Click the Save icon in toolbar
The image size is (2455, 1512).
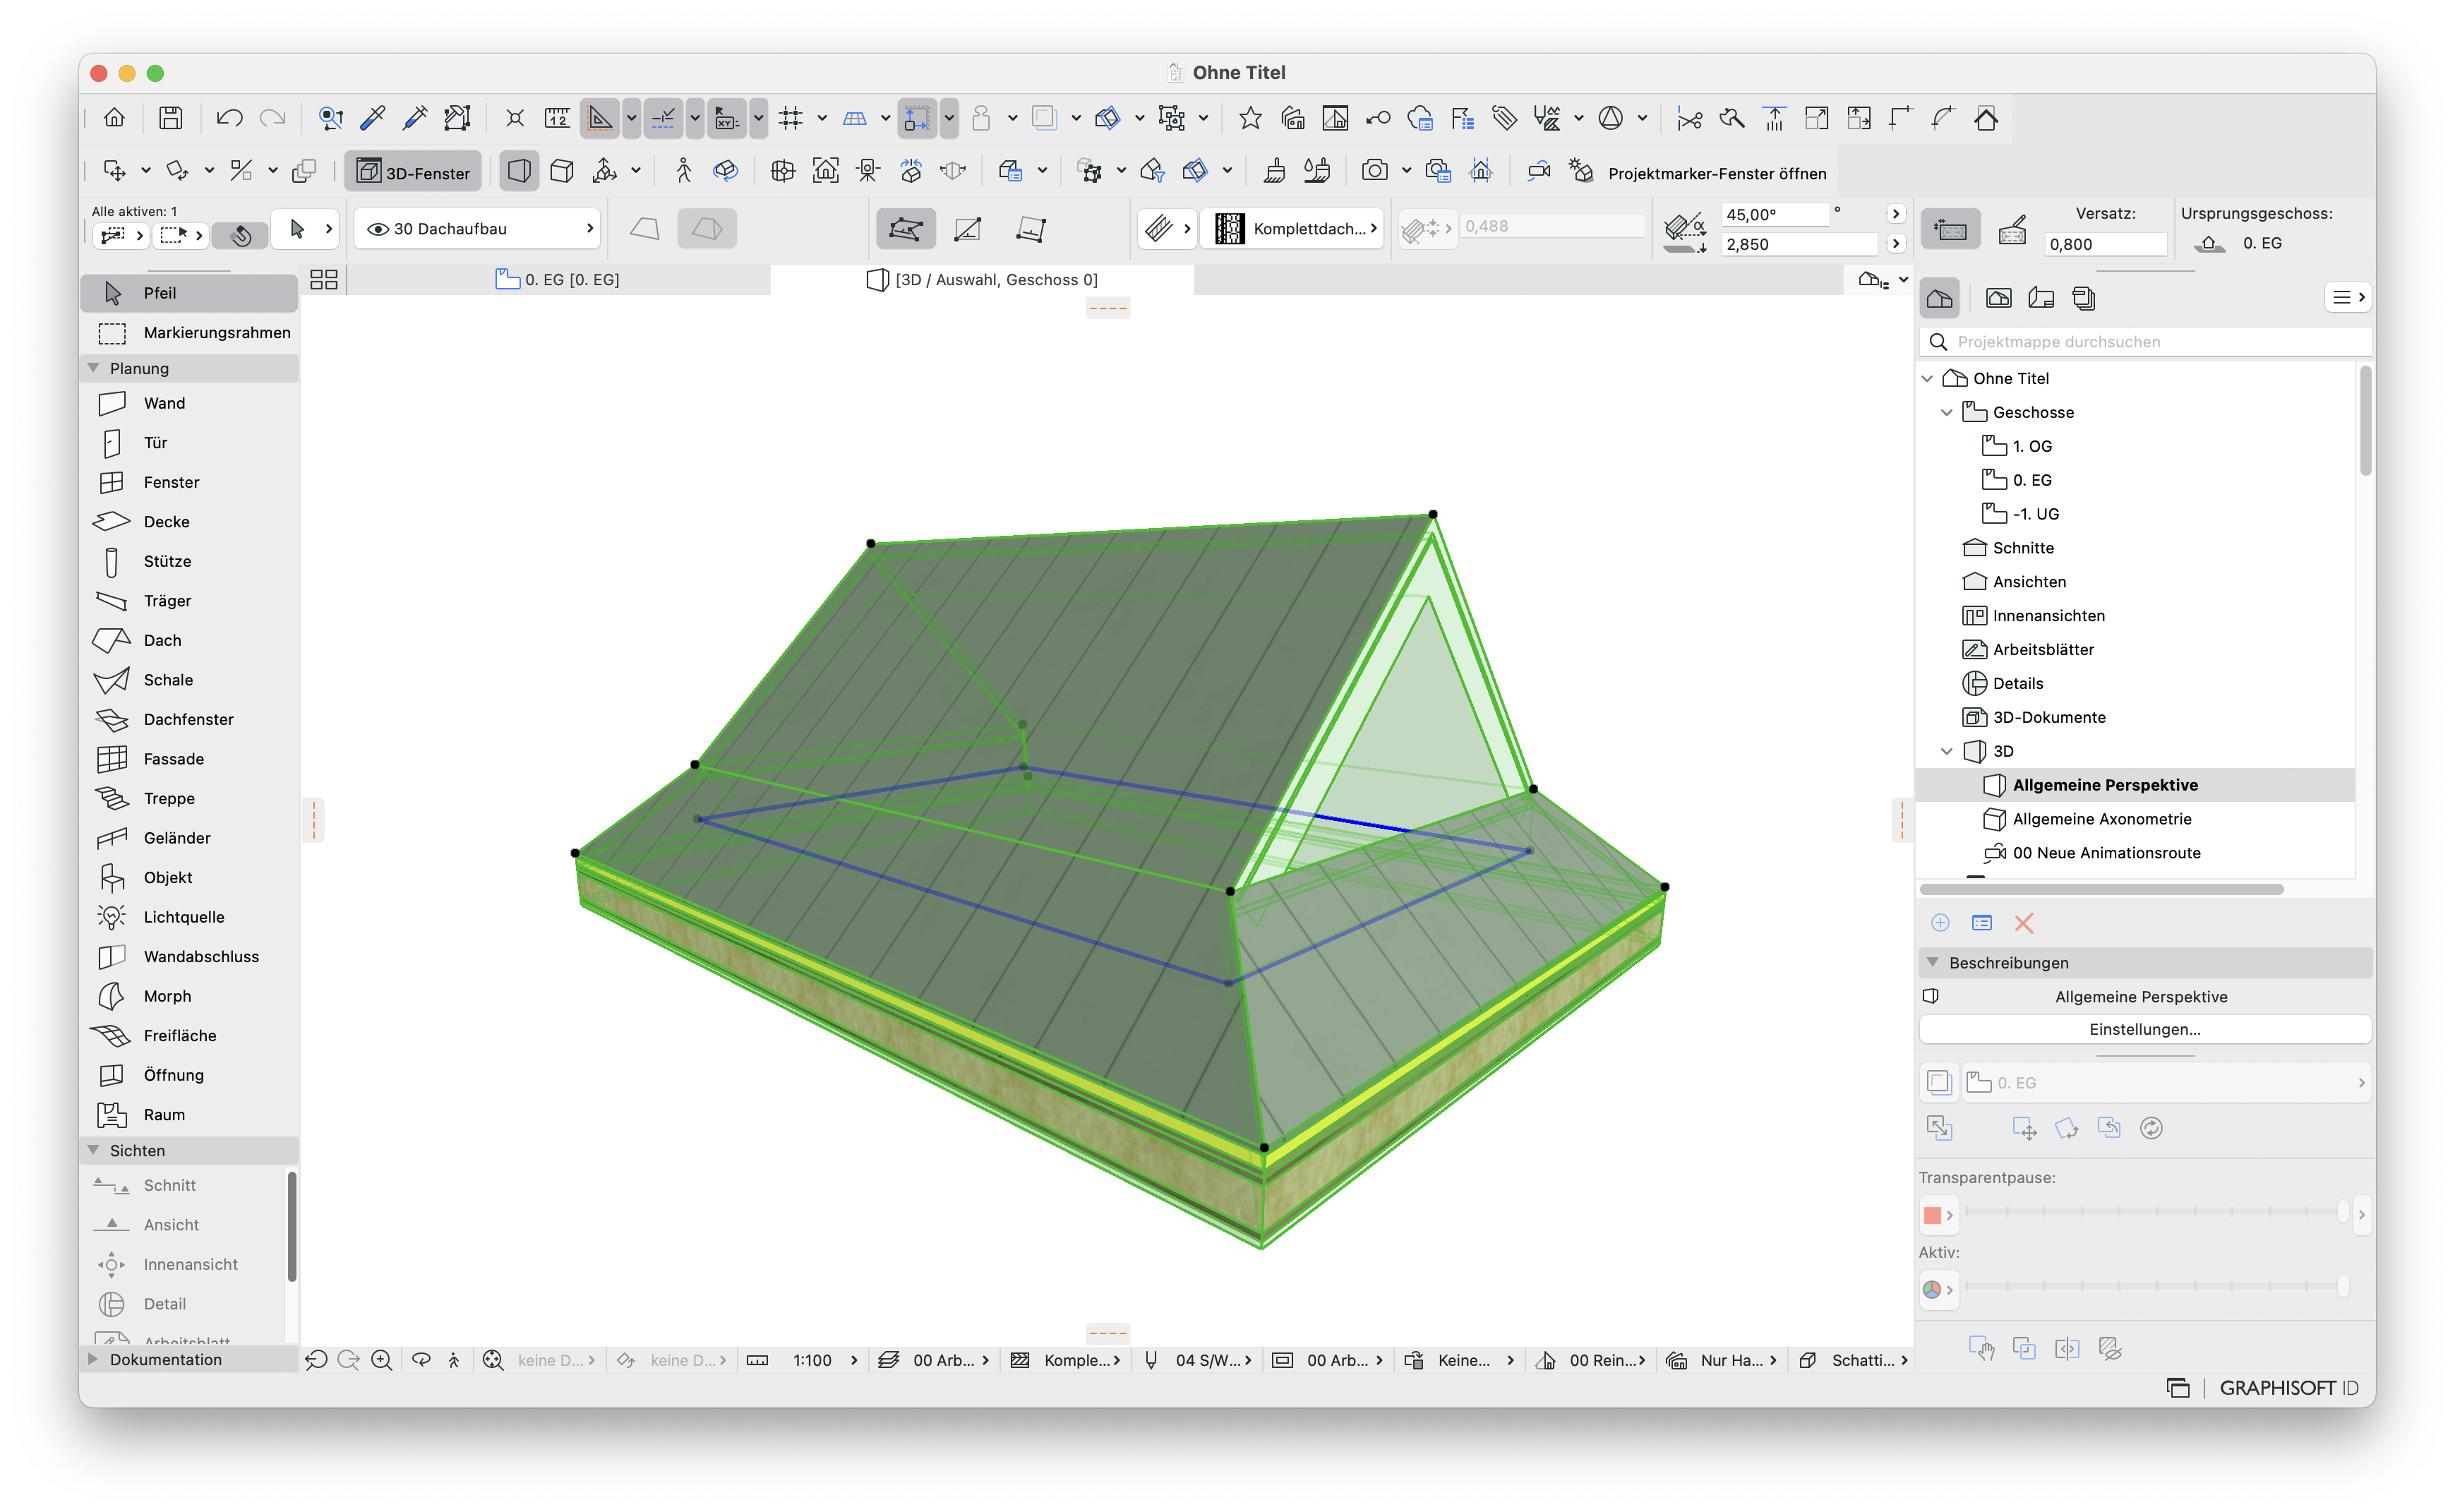pyautogui.click(x=171, y=118)
